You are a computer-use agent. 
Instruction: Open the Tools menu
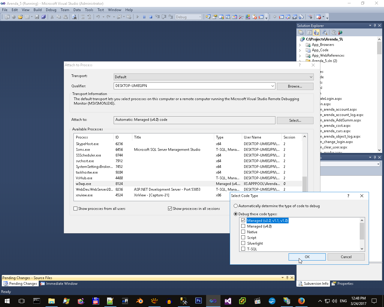pos(89,10)
